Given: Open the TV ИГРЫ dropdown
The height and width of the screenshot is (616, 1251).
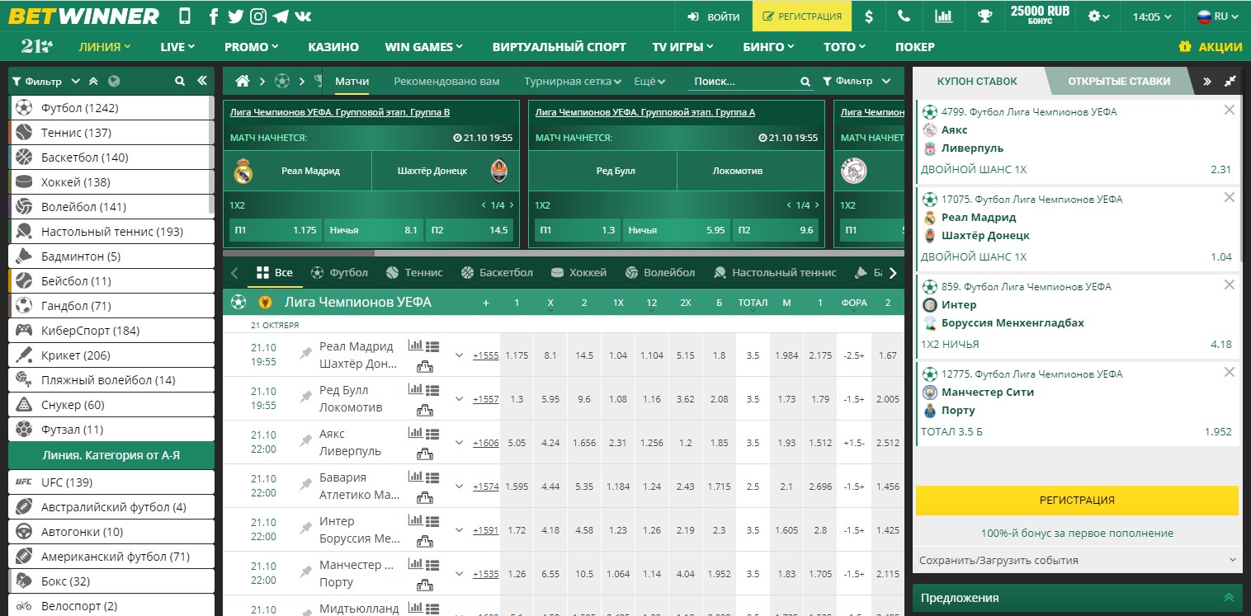Looking at the screenshot, I should (682, 47).
